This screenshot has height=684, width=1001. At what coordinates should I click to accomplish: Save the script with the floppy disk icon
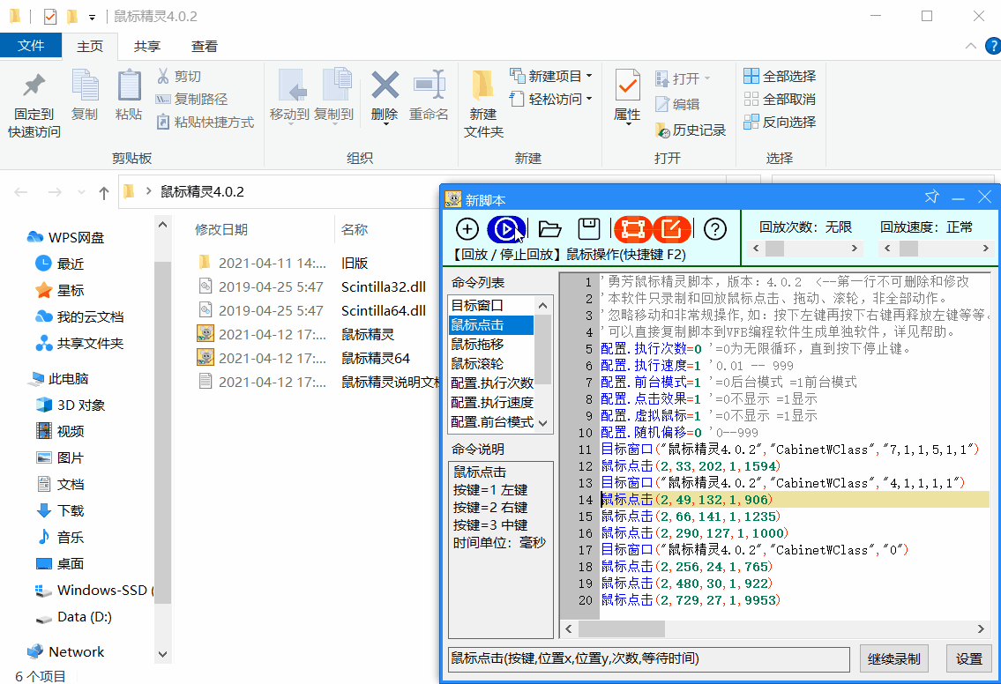[588, 228]
